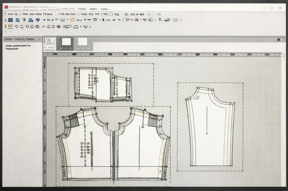Viewport: 288px width, 191px height.
Task: Choose the C-shaped curve tool
Action: pyautogui.click(x=22, y=26)
